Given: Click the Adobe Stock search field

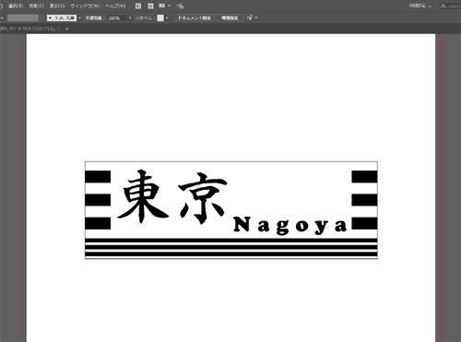Looking at the screenshot, I should (x=450, y=6).
